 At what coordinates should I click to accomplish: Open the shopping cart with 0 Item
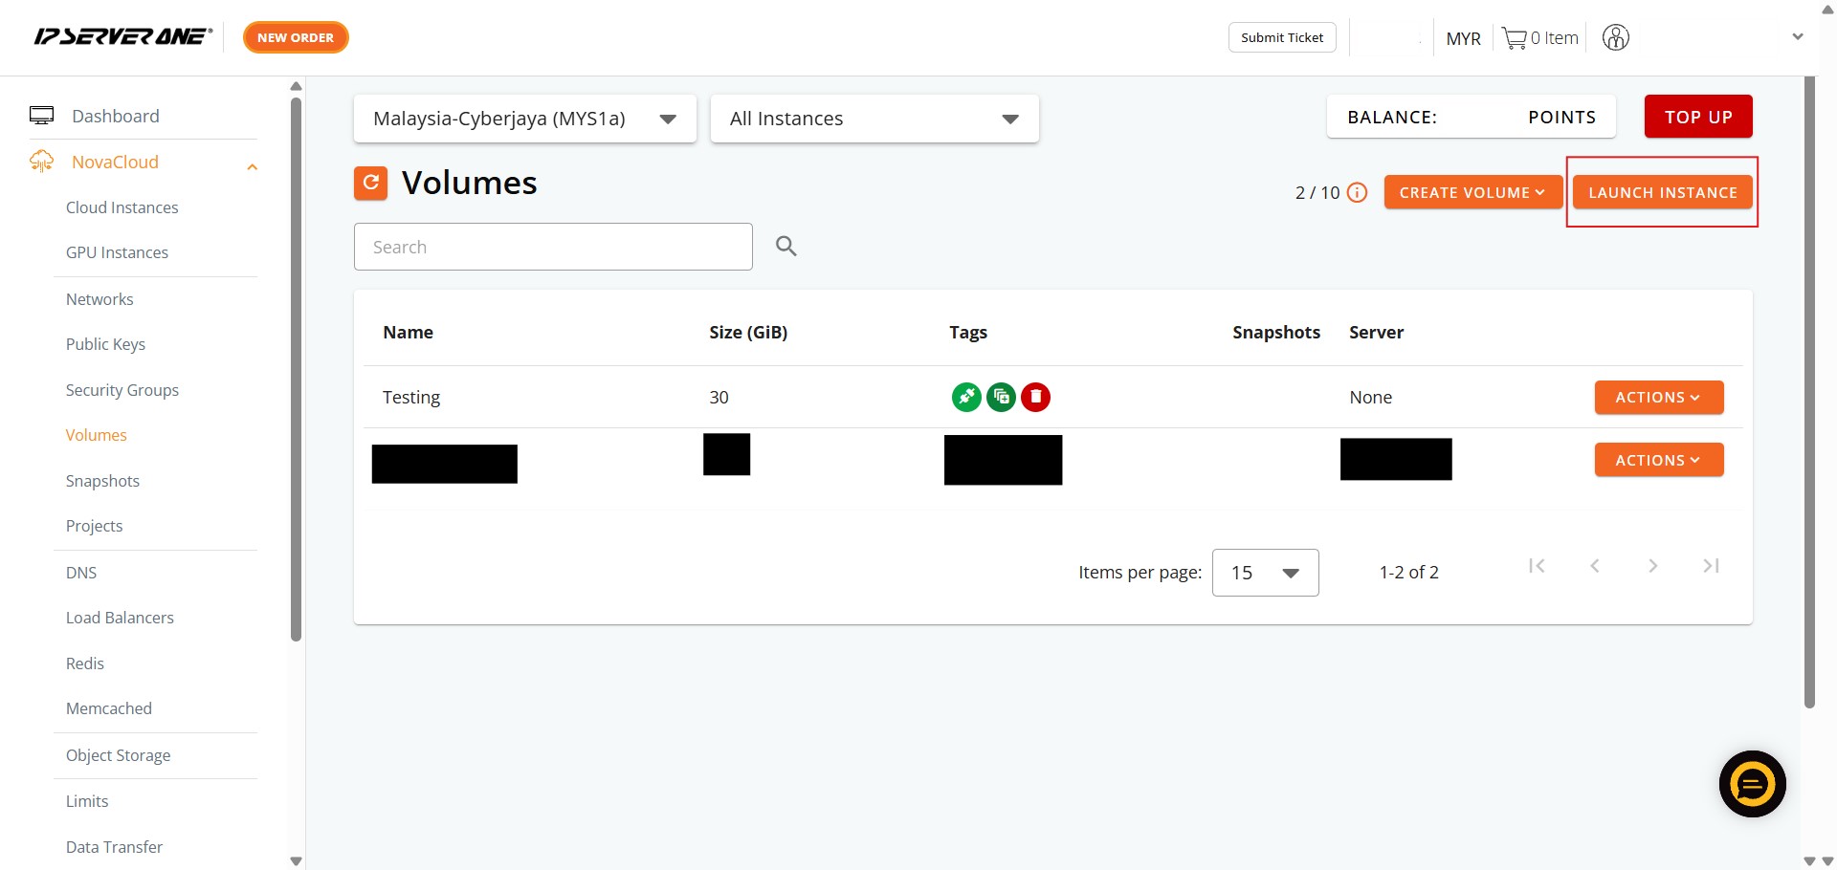click(x=1539, y=38)
